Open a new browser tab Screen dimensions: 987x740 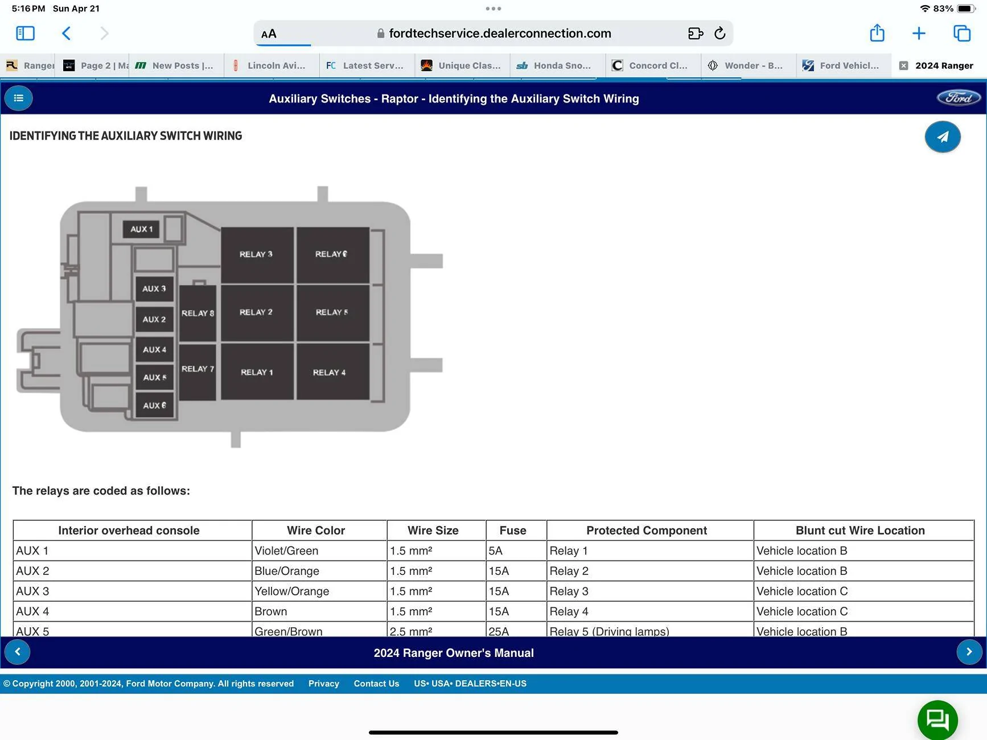click(919, 33)
